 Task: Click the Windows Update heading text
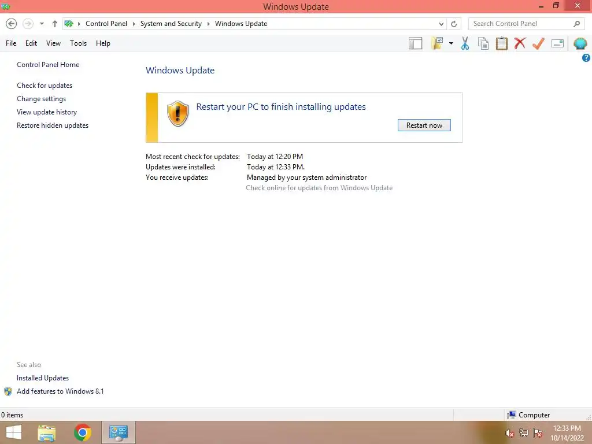pos(180,70)
